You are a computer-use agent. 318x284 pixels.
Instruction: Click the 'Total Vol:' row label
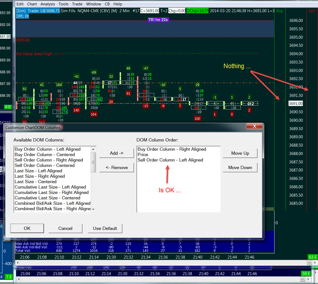click(23, 250)
